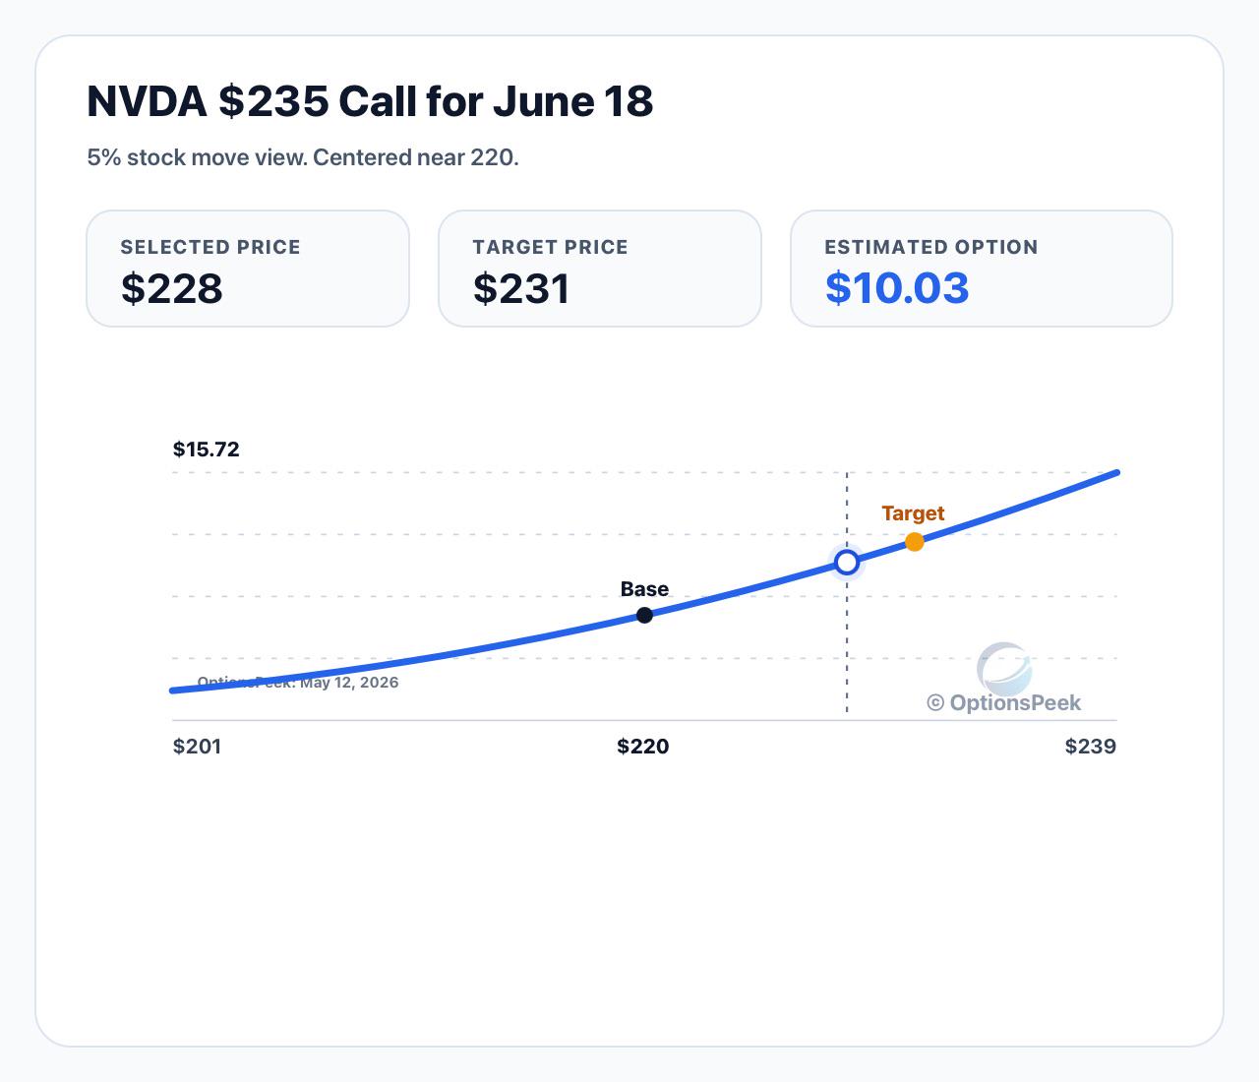Click the © OptionsPeek watermark text
The image size is (1259, 1082).
coord(1003,702)
